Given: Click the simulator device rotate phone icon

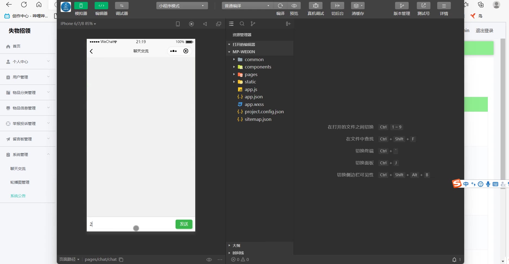Looking at the screenshot, I should (x=178, y=24).
